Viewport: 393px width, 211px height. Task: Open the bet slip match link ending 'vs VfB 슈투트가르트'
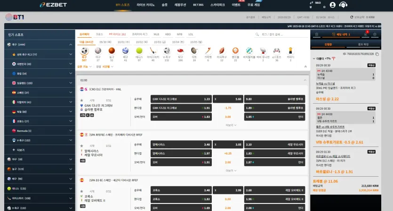click(330, 127)
